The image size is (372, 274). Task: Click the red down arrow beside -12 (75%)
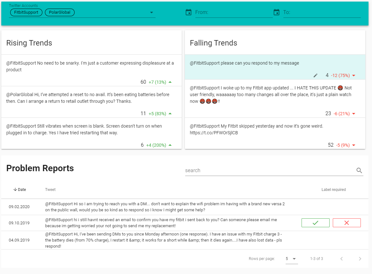tap(354, 75)
